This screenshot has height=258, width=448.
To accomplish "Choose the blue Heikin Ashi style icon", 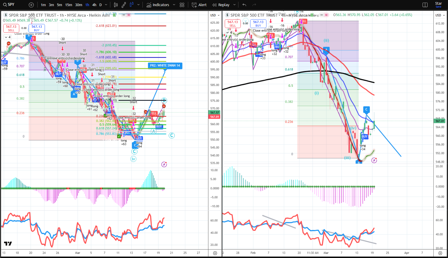I will pyautogui.click(x=132, y=5).
